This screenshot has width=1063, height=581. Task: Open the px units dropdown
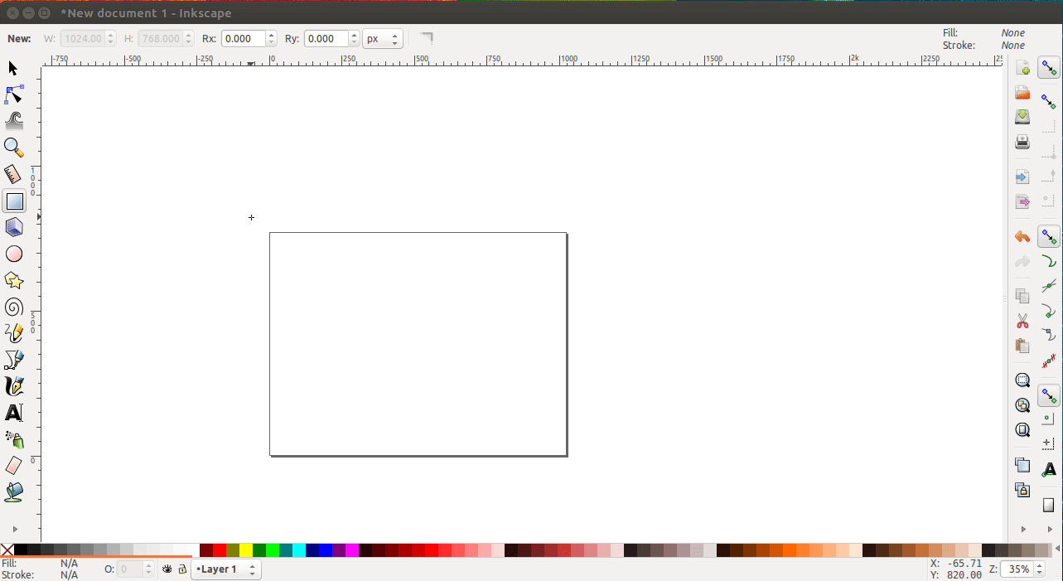[382, 39]
